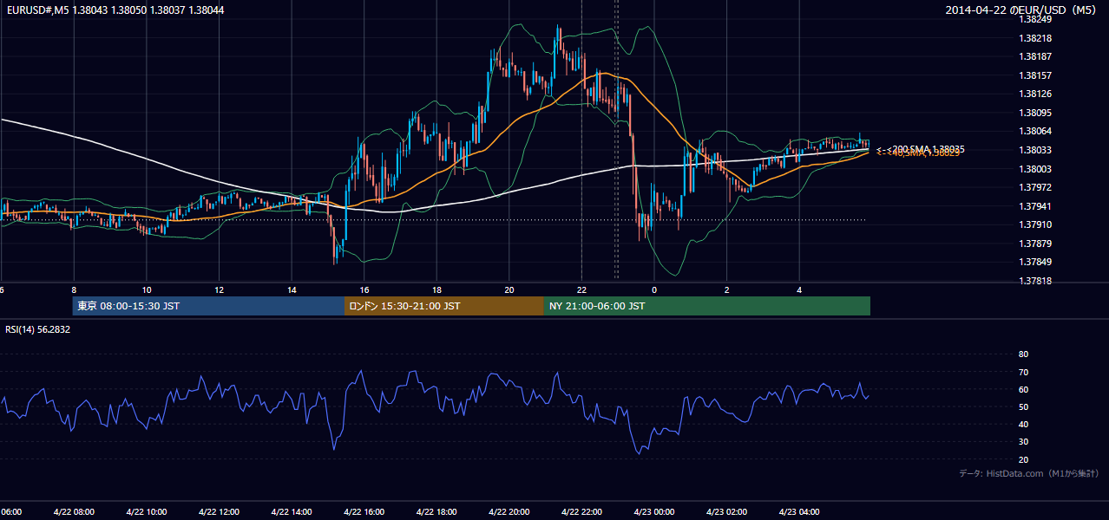Click the 4/22 20:00 bottom time label
Viewport: 1109px width, 520px height.
(509, 511)
